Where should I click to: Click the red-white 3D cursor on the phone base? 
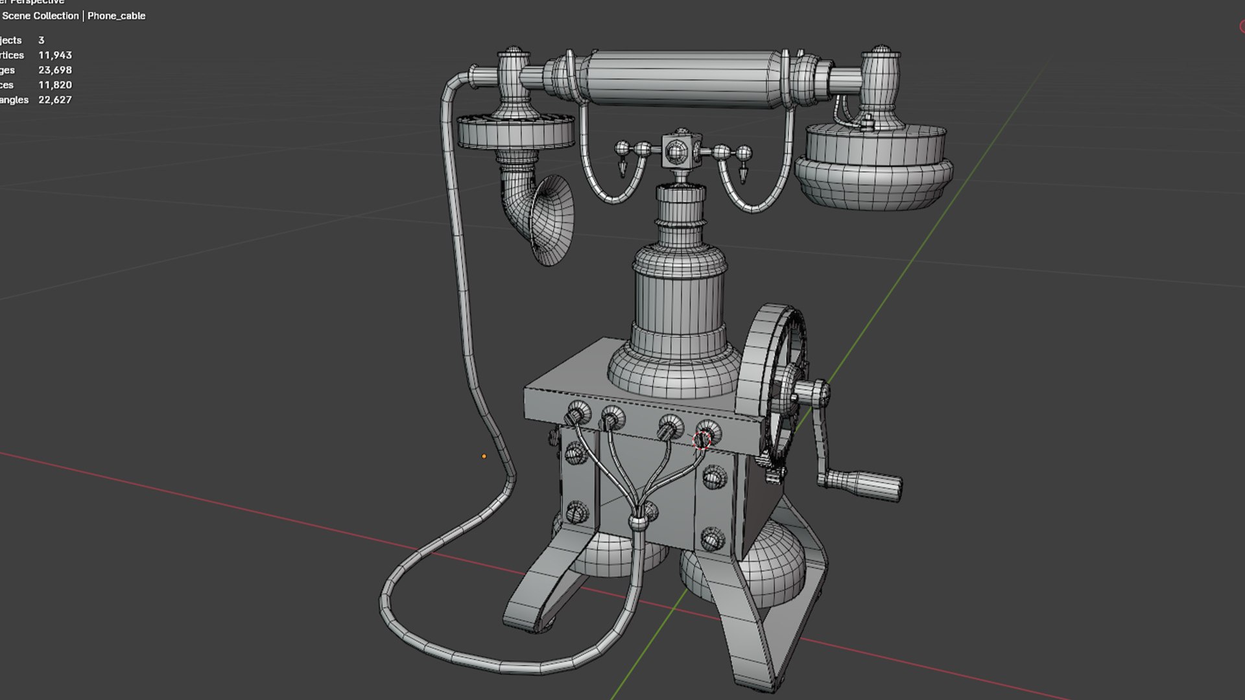point(702,441)
